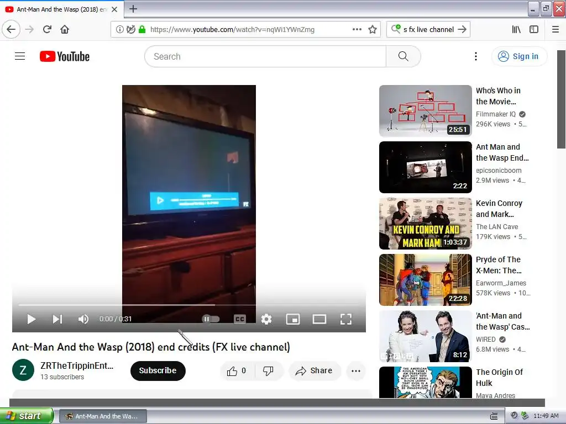Click the browser forward arrow
Viewport: 566px width, 424px height.
[29, 29]
